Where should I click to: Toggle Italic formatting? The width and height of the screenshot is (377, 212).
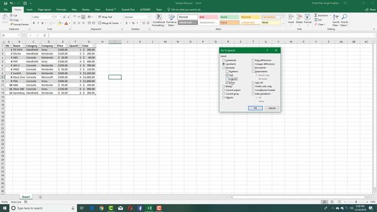click(38, 23)
